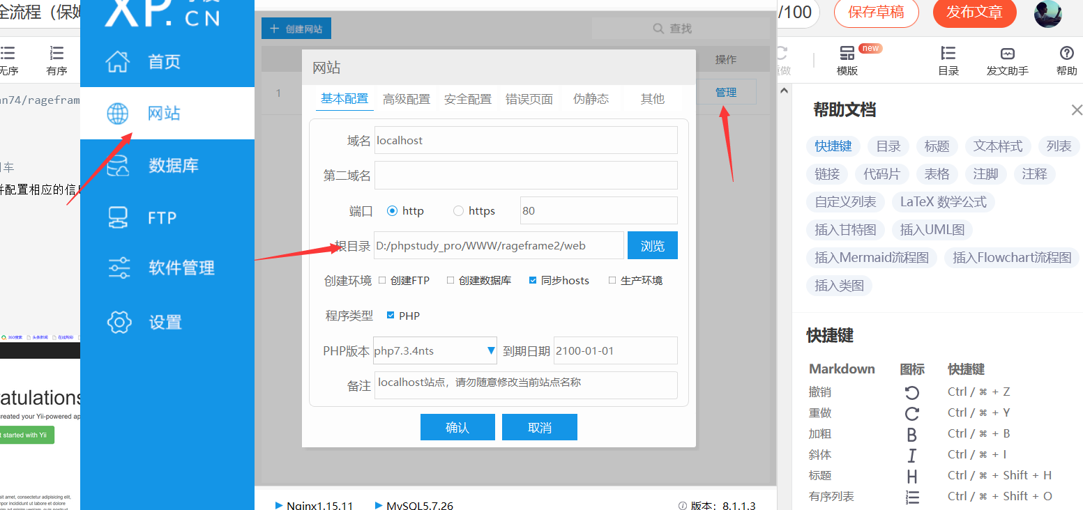Open the 发文助手 assistant icon

click(1007, 61)
